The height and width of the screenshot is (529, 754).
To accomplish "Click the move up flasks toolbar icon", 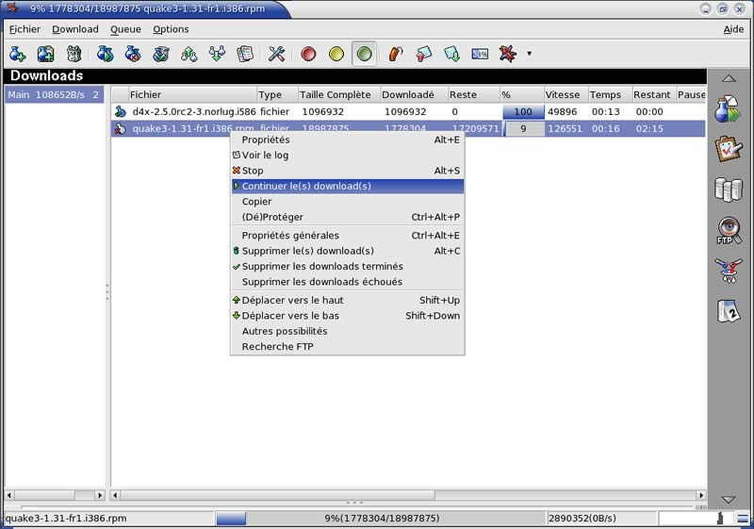I will click(x=189, y=54).
